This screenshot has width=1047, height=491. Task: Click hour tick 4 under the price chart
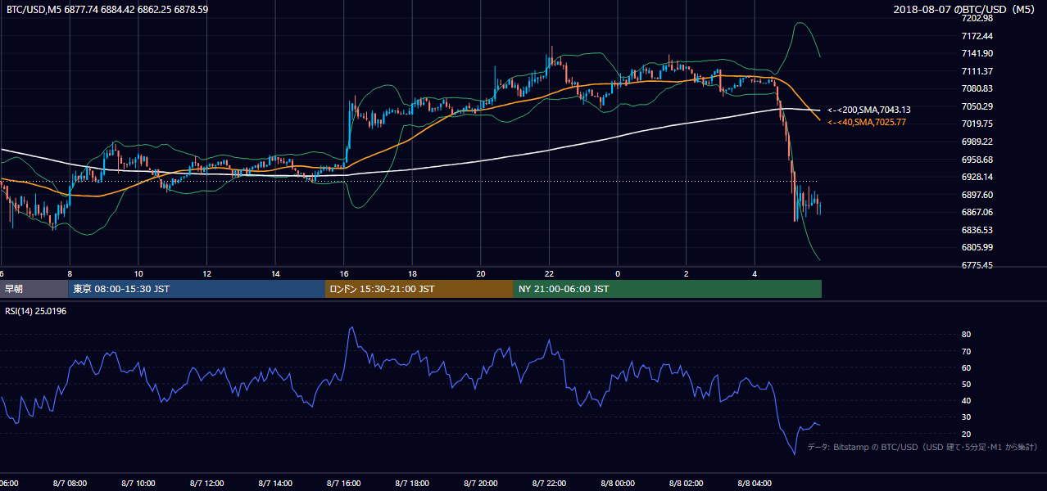755,274
